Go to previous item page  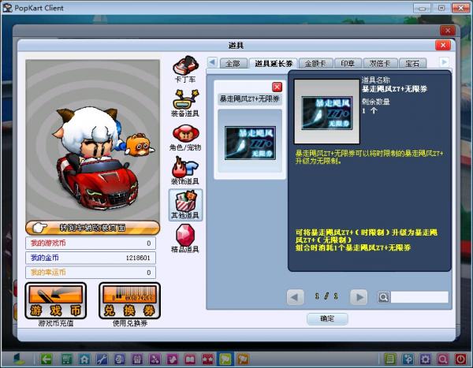[x=295, y=297]
